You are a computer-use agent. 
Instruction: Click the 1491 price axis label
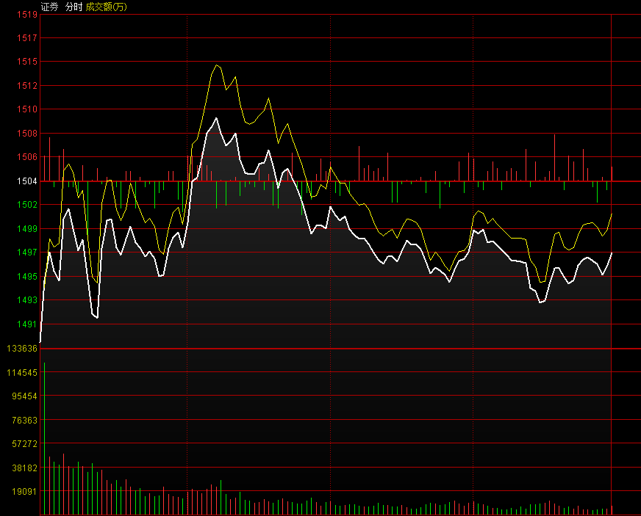pos(27,324)
